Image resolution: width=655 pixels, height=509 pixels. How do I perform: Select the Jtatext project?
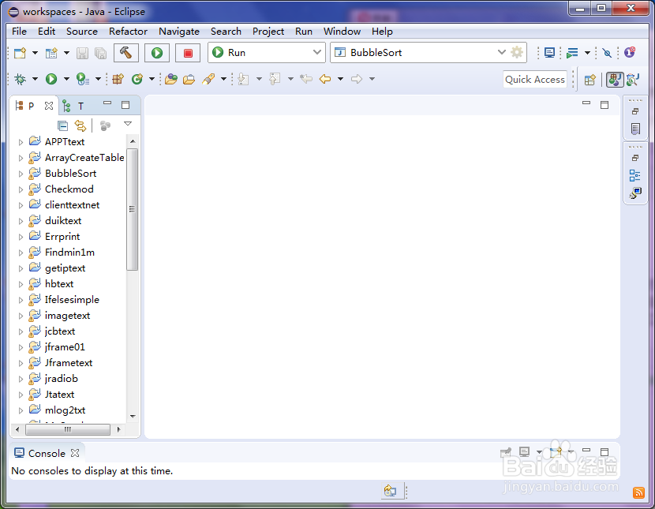coord(59,395)
